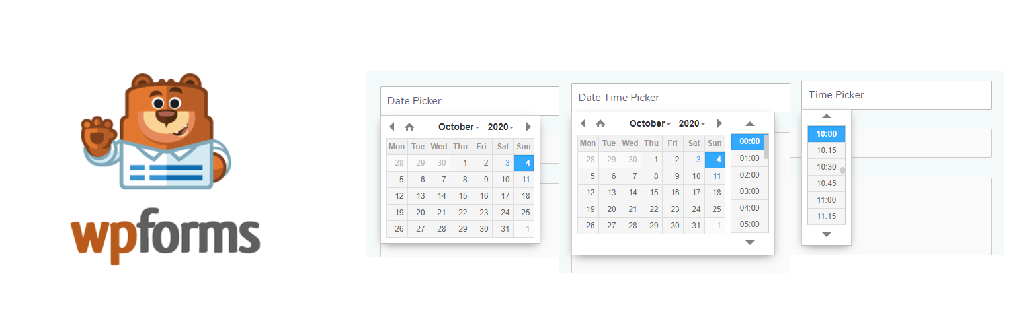Click home icon in Date Picker calendar
The width and height of the screenshot is (1021, 330).
(409, 127)
